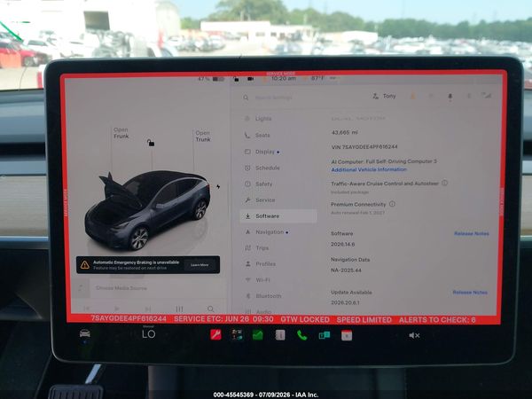Viewport: 532px width, 399px height.
Task: Open Wi-Fi settings
Action: coord(258,280)
